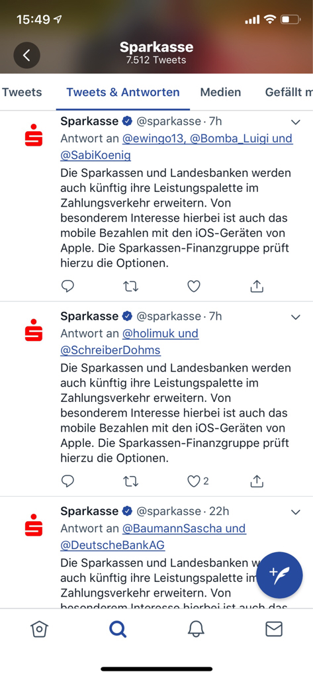Retweet the first Sparkasse tweet

click(x=130, y=286)
